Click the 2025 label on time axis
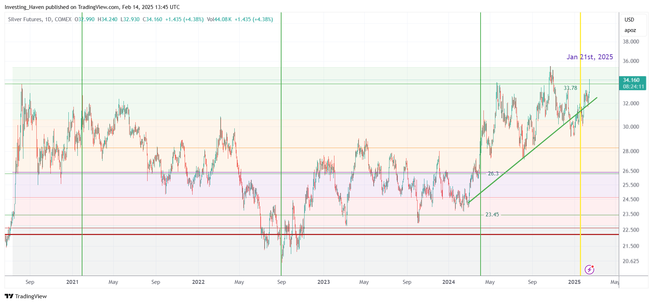 (x=574, y=282)
